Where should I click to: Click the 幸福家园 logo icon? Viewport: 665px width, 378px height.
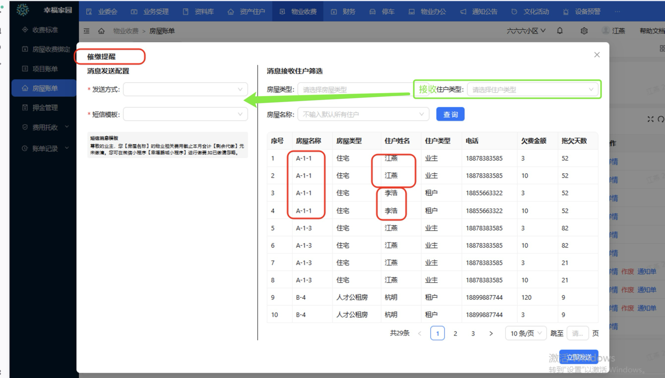[23, 10]
